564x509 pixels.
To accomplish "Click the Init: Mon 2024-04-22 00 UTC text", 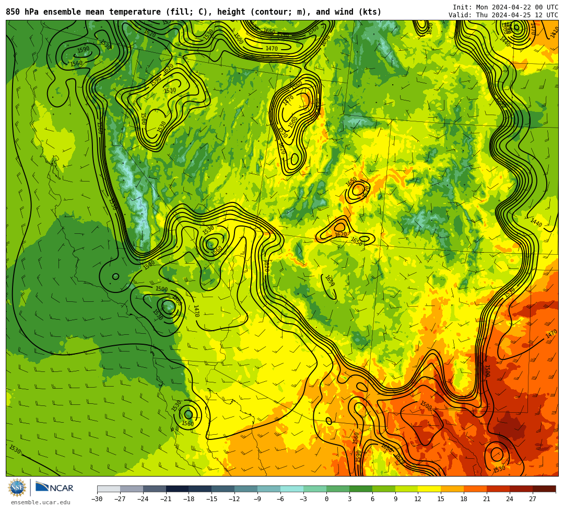I will point(506,7).
